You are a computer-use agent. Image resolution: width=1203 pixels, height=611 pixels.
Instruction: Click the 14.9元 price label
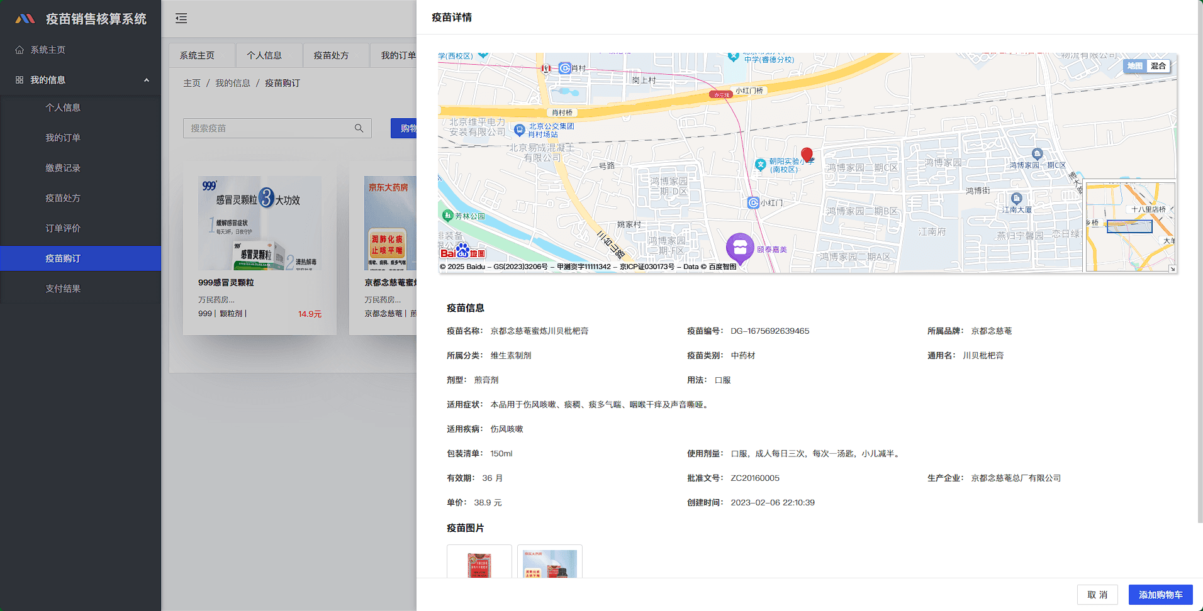coord(310,314)
